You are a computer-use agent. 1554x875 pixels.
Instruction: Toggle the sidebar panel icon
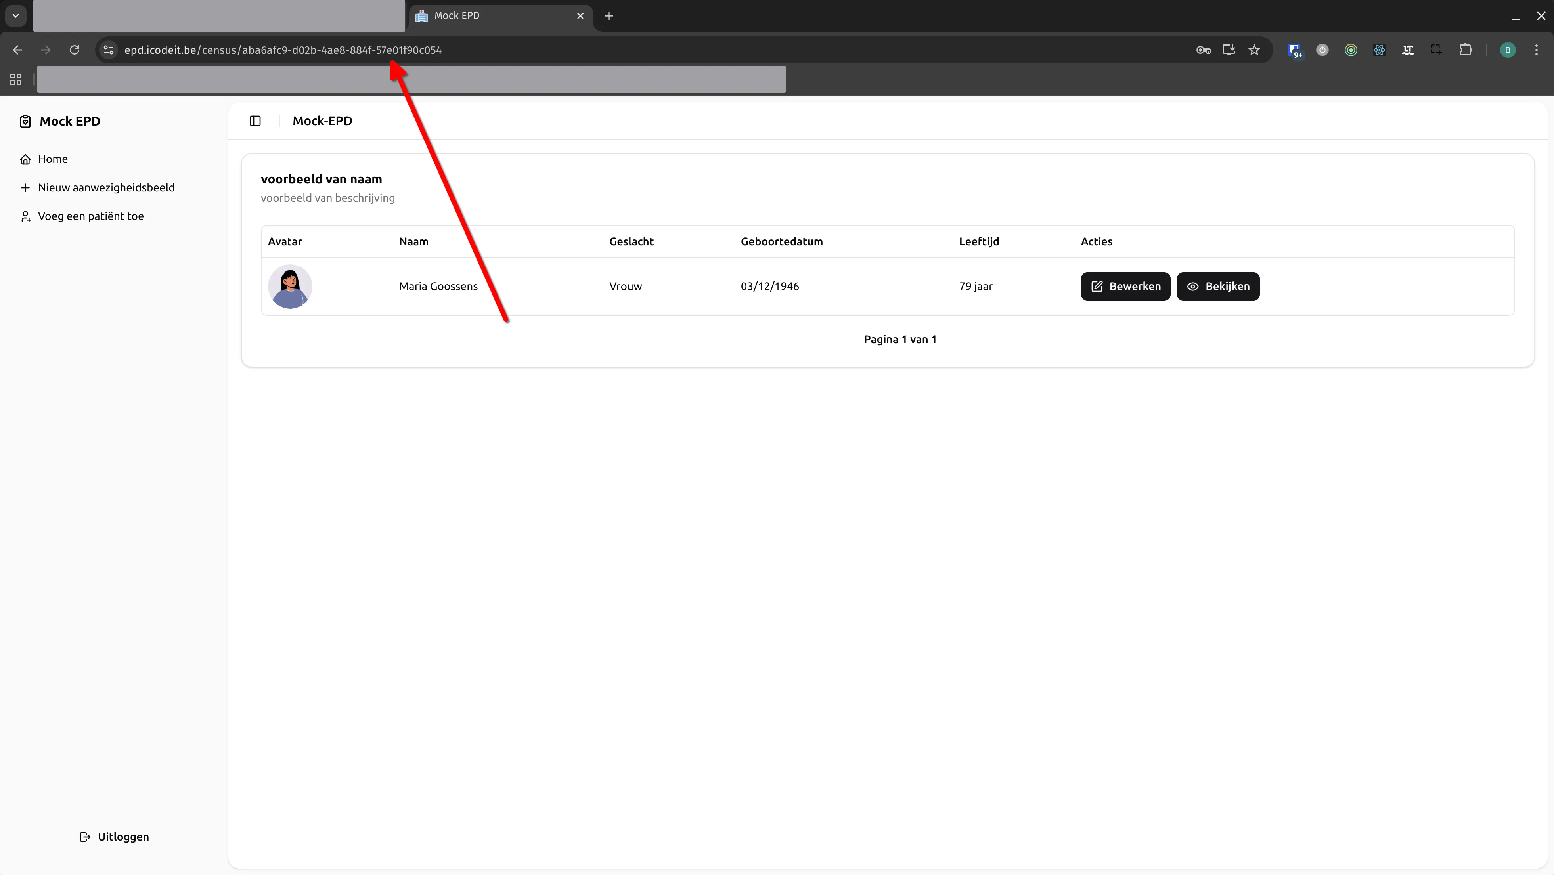pyautogui.click(x=255, y=121)
